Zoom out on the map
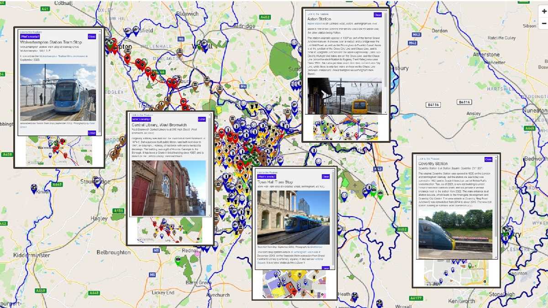 click(x=544, y=23)
